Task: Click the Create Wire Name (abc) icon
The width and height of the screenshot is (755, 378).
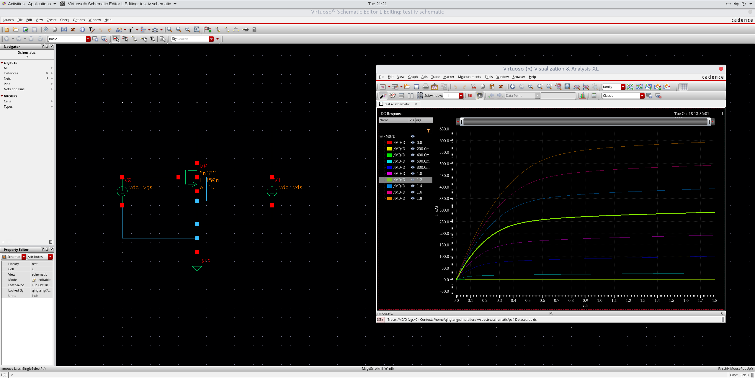Action: click(236, 30)
